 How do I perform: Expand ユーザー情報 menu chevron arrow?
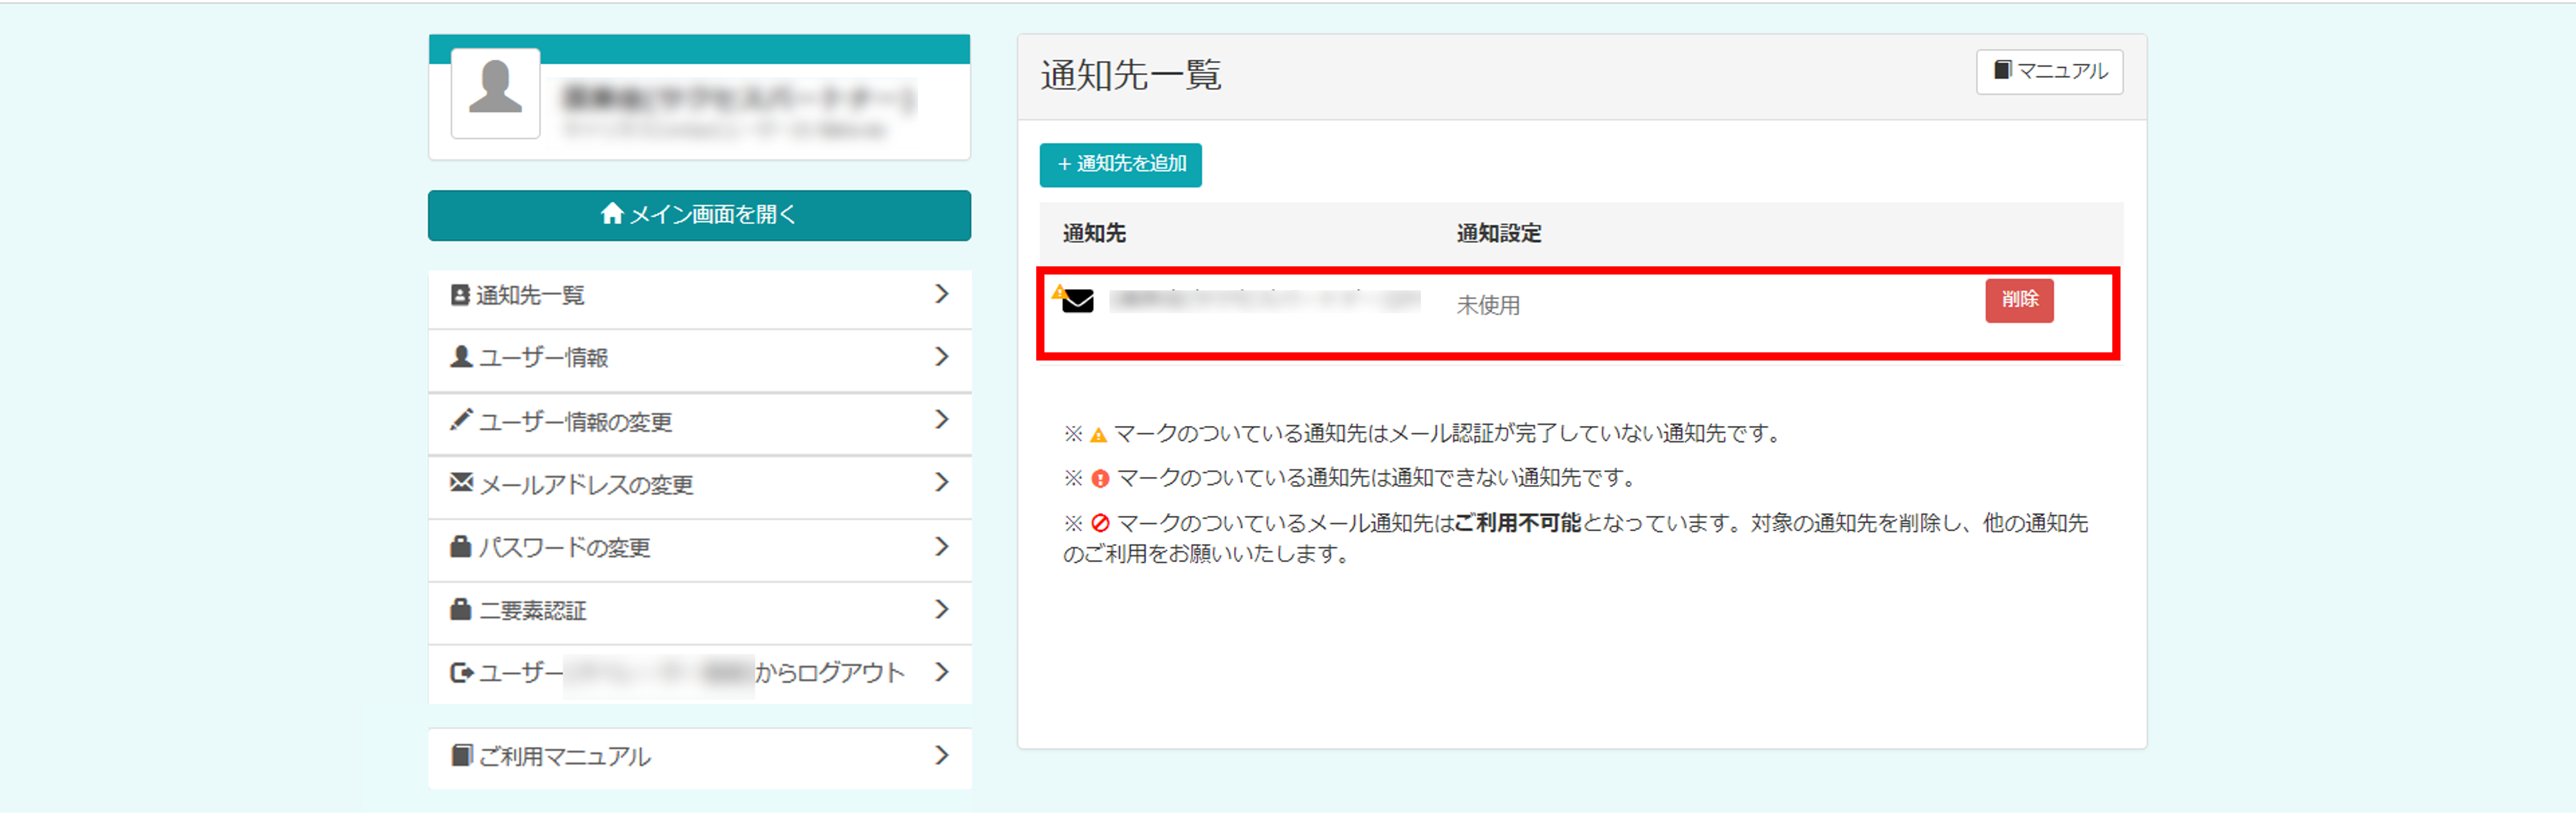[941, 356]
